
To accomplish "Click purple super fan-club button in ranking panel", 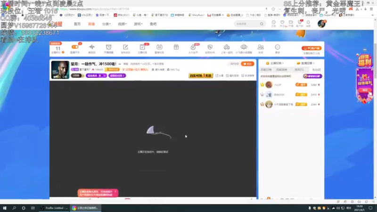I will [312, 76].
